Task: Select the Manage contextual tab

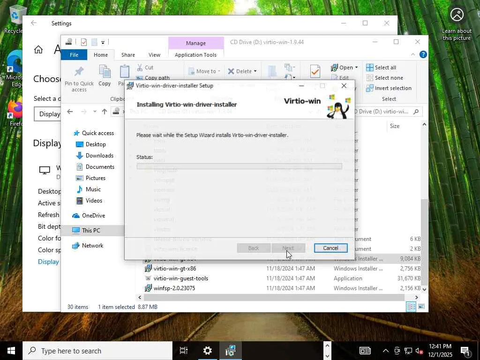Action: point(196,43)
